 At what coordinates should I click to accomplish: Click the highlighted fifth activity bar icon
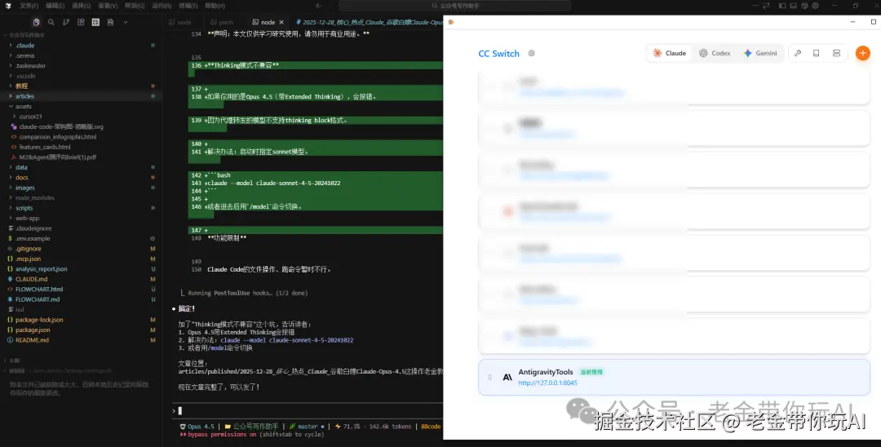[95, 22]
